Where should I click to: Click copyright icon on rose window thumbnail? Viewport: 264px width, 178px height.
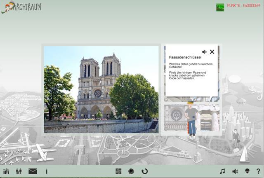(x=166, y=129)
